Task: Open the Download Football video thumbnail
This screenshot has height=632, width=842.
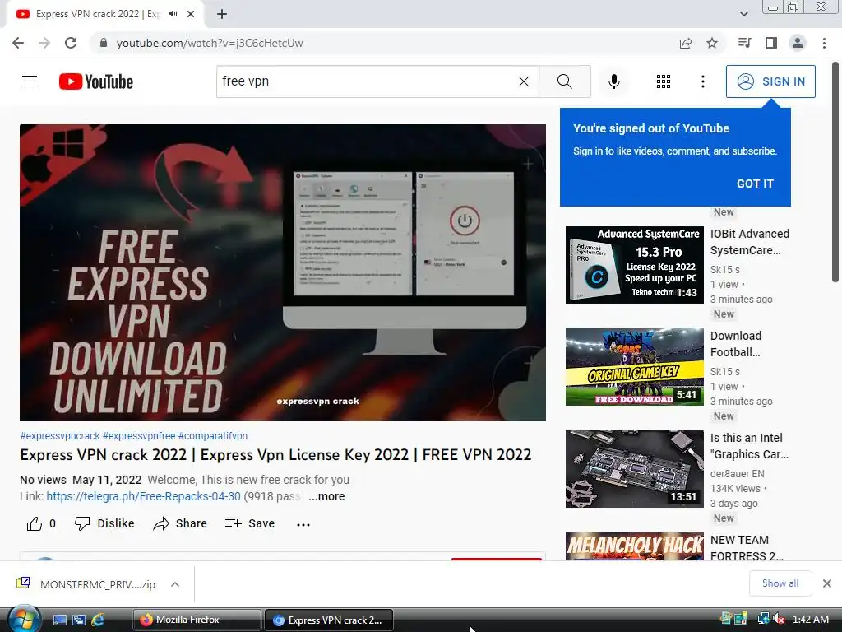Action: tap(634, 366)
